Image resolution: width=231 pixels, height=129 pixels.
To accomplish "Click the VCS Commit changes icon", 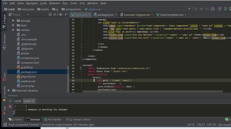I will point(225,9).
